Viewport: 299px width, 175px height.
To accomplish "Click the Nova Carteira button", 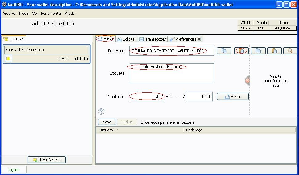I will pos(47,160).
